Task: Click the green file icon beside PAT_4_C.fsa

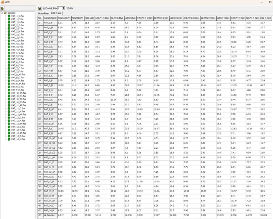Action: pos(9,44)
